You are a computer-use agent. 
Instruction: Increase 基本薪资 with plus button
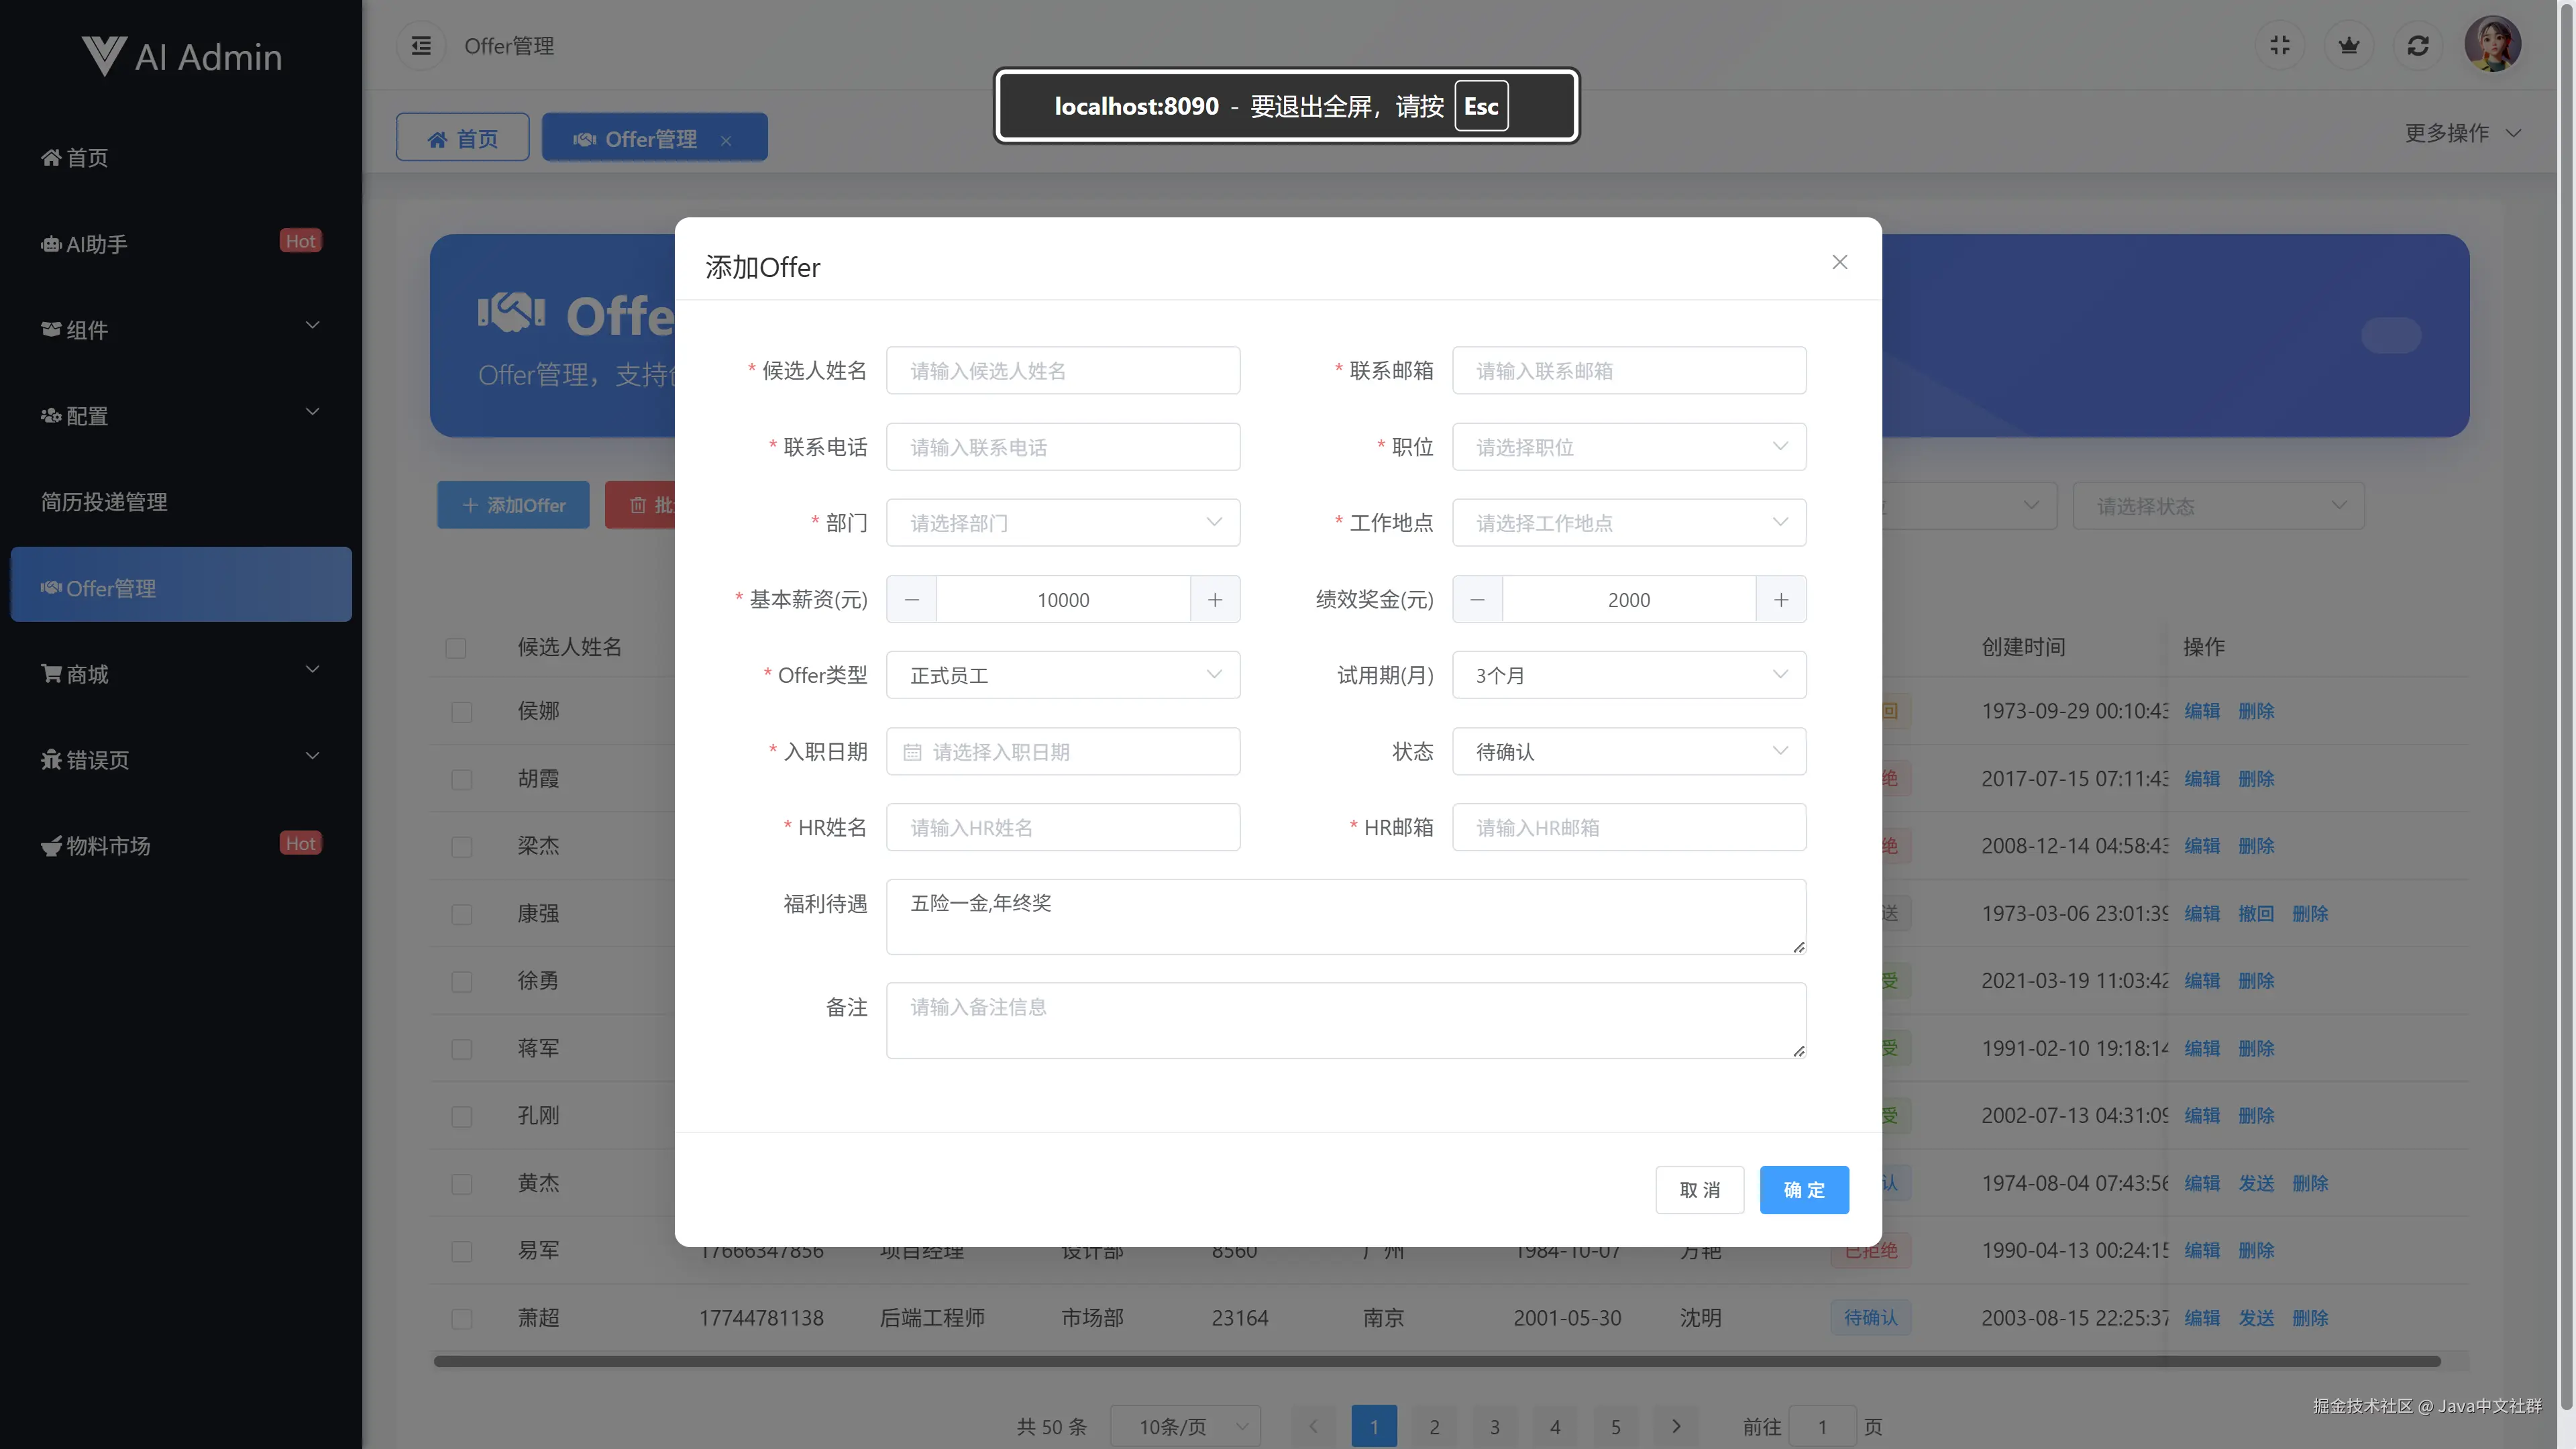coord(1214,600)
